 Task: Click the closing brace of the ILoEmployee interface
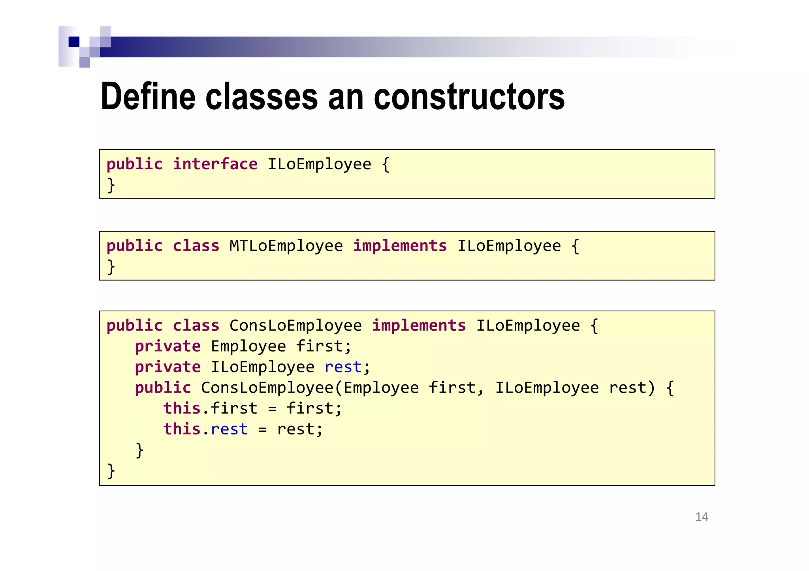coord(111,185)
